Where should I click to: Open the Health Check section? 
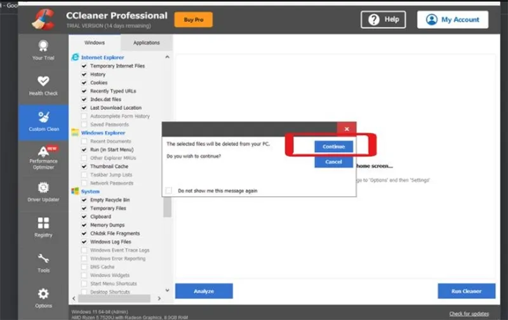point(43,86)
